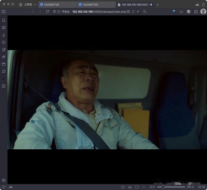Open the Reading List panel
The width and height of the screenshot is (207, 190).
click(4, 28)
